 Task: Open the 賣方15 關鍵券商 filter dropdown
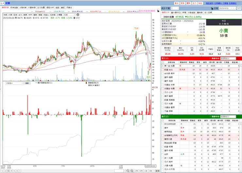click(x=228, y=117)
